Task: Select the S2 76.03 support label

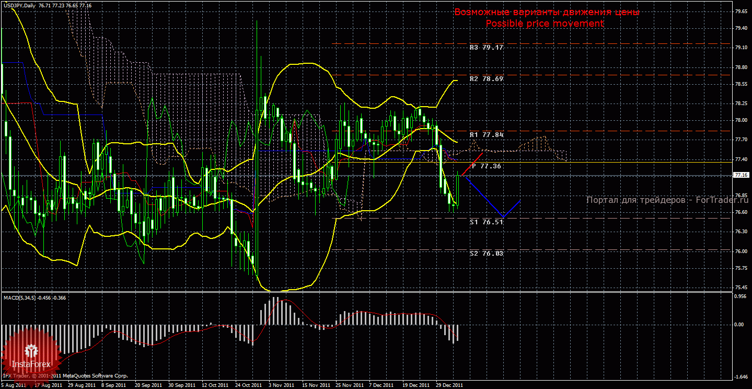Action: click(486, 254)
